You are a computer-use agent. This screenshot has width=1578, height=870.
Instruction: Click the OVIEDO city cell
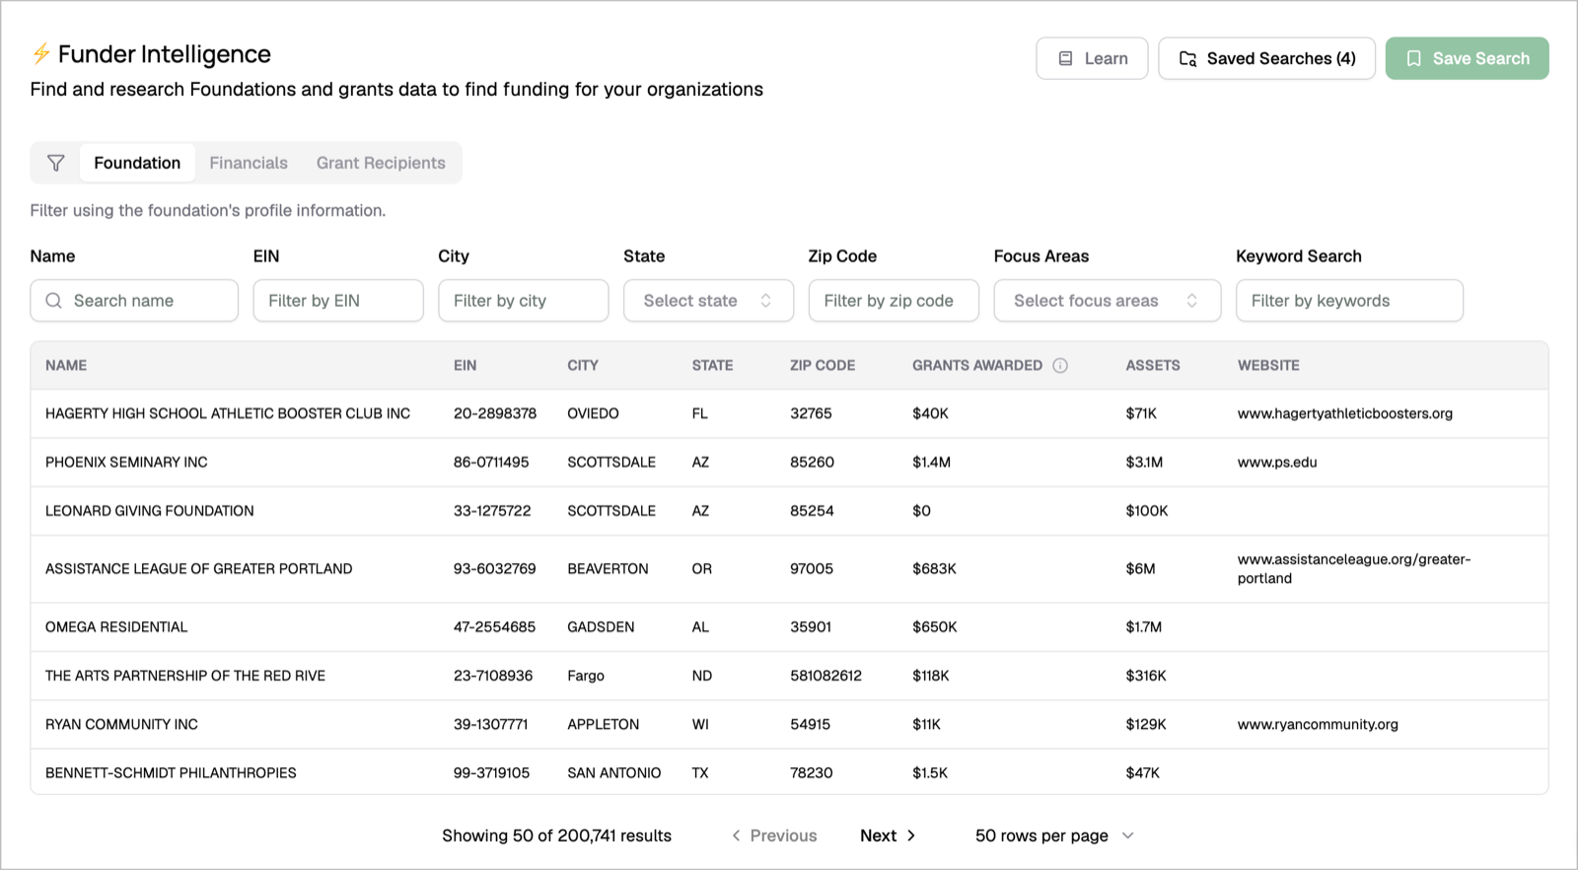[x=593, y=413]
